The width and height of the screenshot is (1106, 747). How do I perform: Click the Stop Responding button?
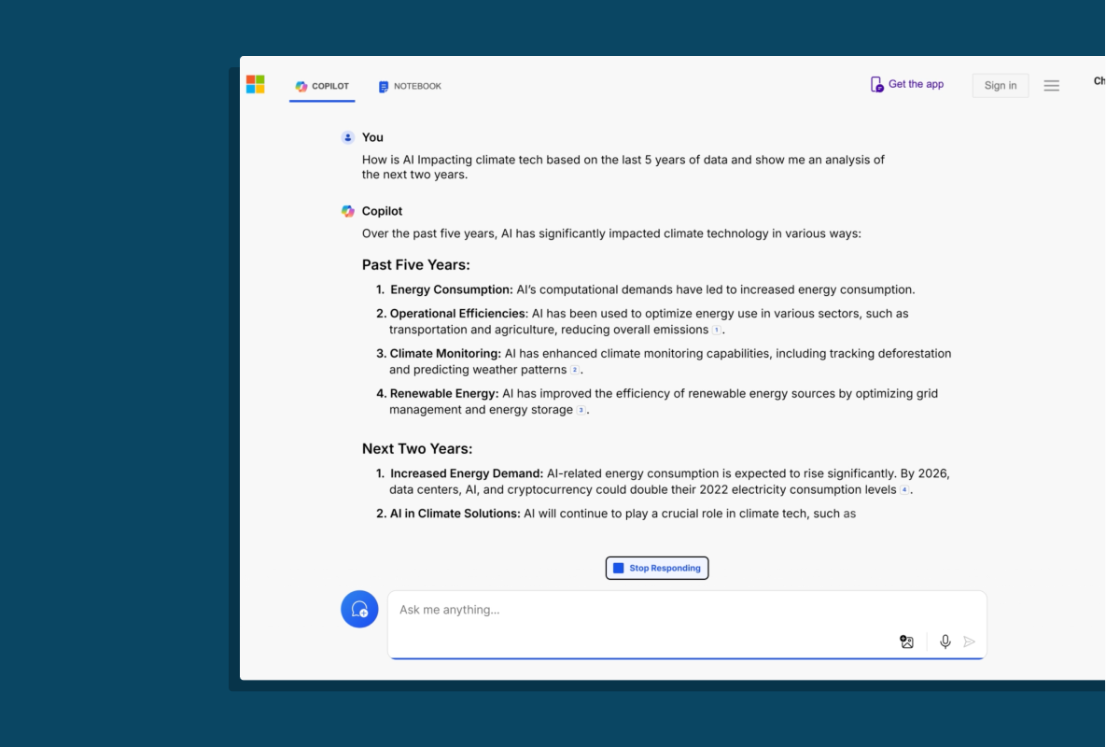(x=656, y=568)
